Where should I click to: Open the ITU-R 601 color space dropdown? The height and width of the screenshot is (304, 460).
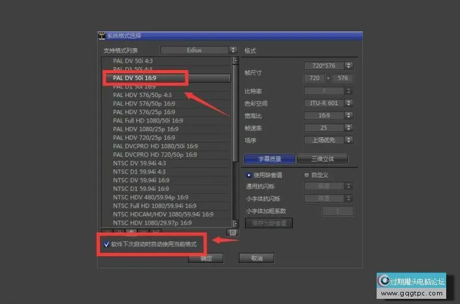click(328, 103)
